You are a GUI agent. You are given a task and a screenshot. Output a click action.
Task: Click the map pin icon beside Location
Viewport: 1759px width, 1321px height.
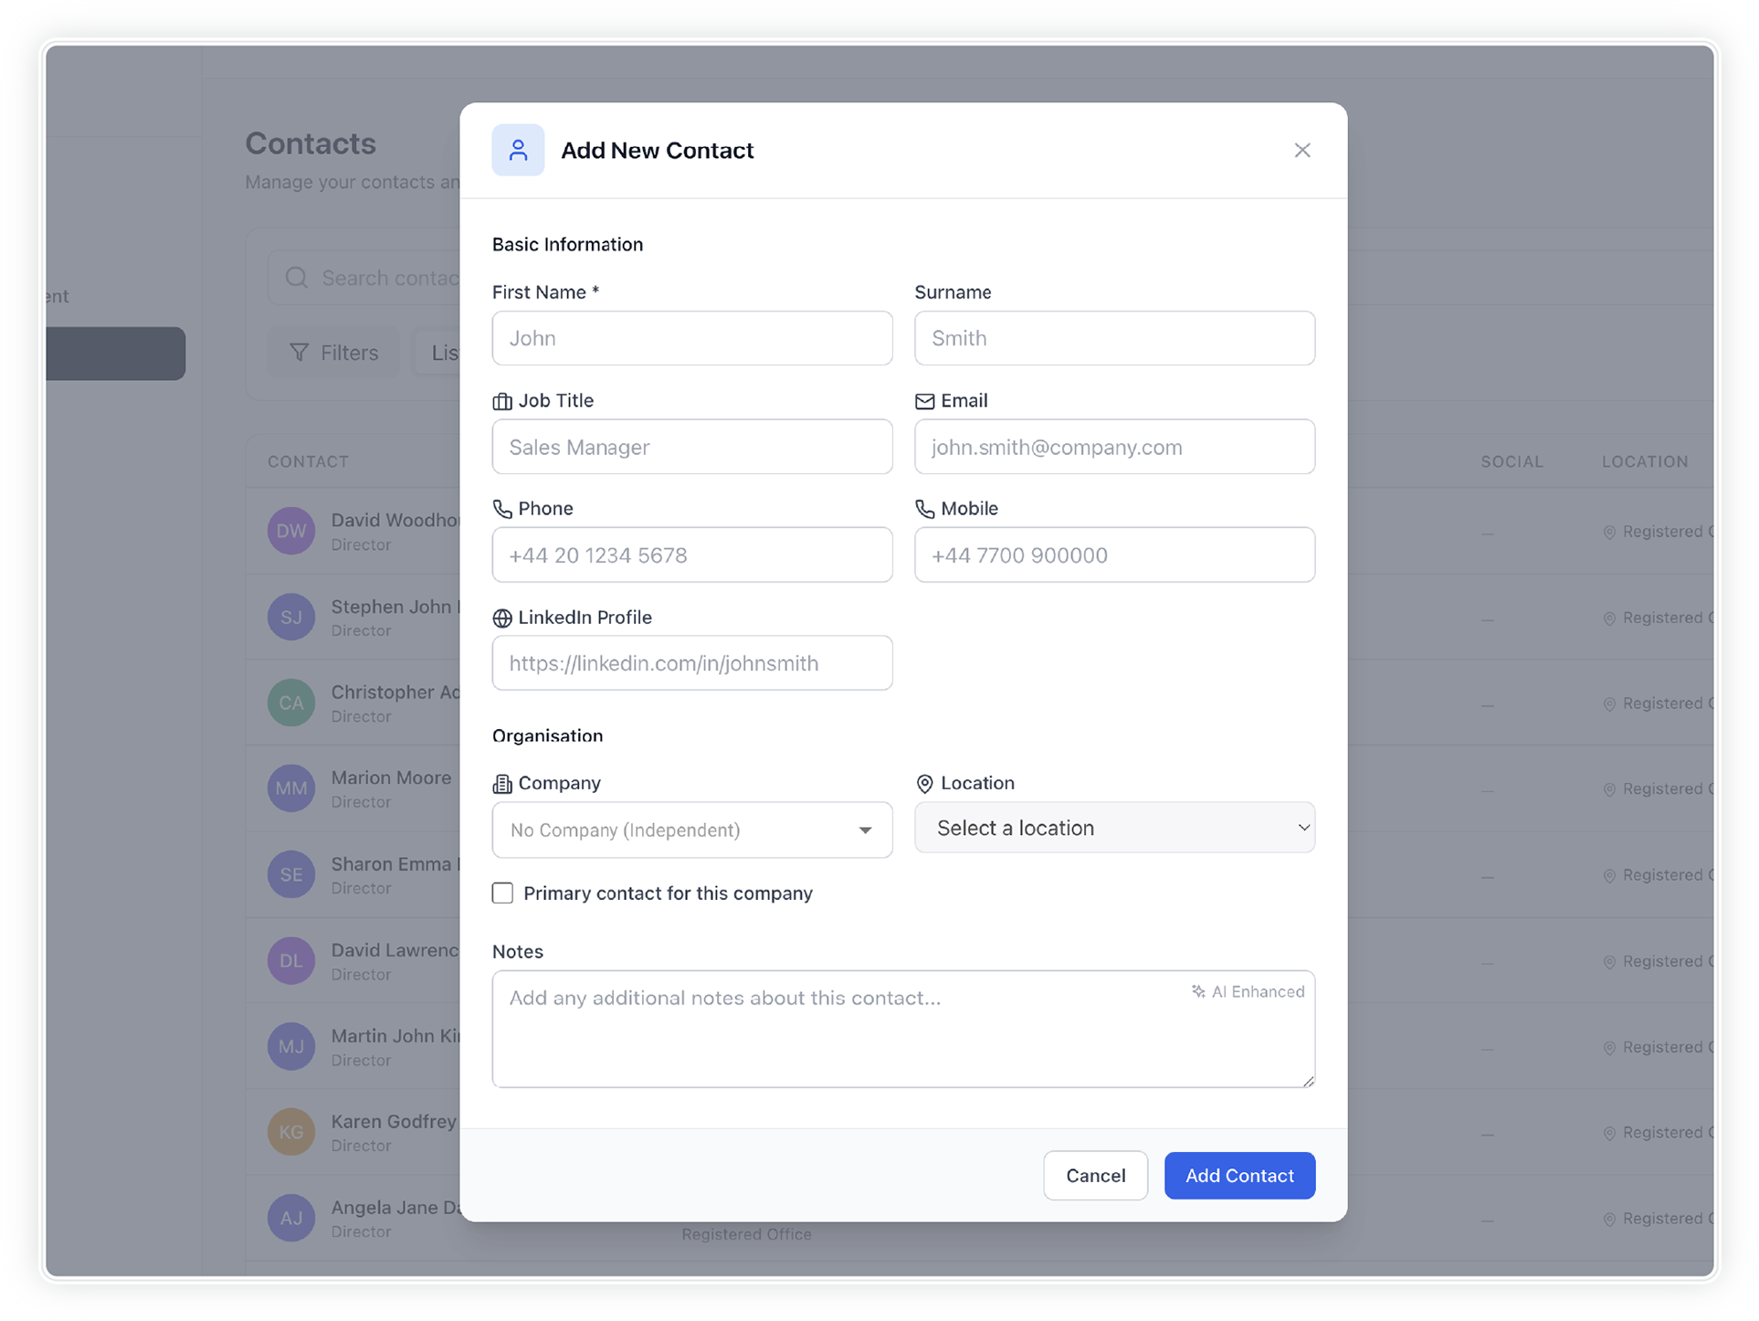point(924,784)
